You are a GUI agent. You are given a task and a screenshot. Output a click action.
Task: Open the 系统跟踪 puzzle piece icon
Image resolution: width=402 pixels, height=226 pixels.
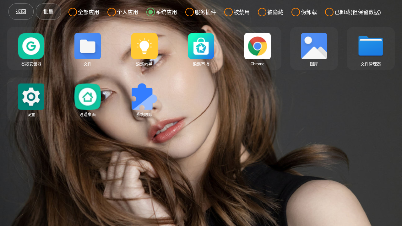coord(144,97)
